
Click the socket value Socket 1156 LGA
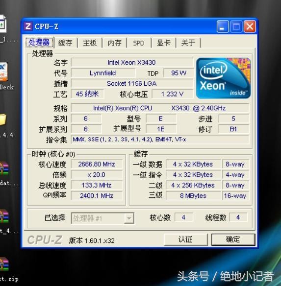(132, 84)
